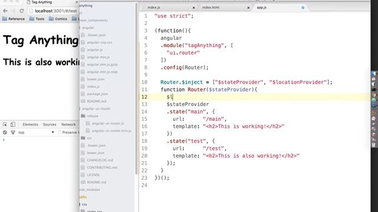Click the unsaved dot on app.js tab
This screenshot has height=212, width=378.
coord(303,8)
